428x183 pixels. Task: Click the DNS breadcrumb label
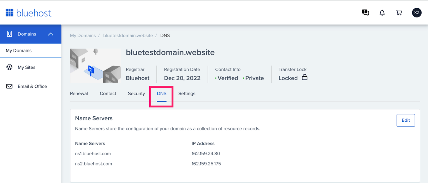[x=165, y=35]
